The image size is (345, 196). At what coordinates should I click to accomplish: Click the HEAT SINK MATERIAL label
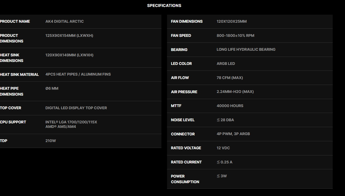point(19,75)
